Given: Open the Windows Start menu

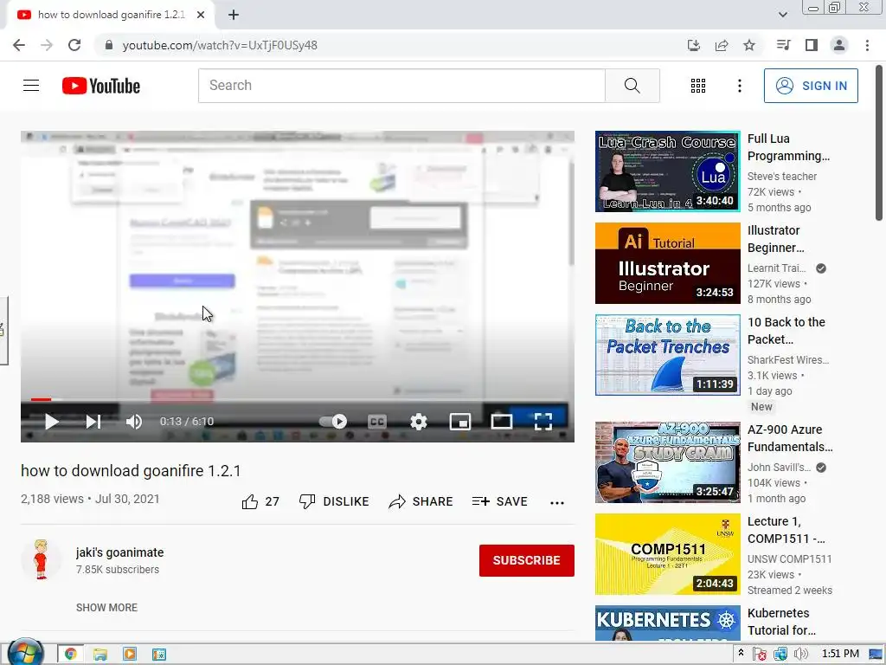Looking at the screenshot, I should (25, 653).
